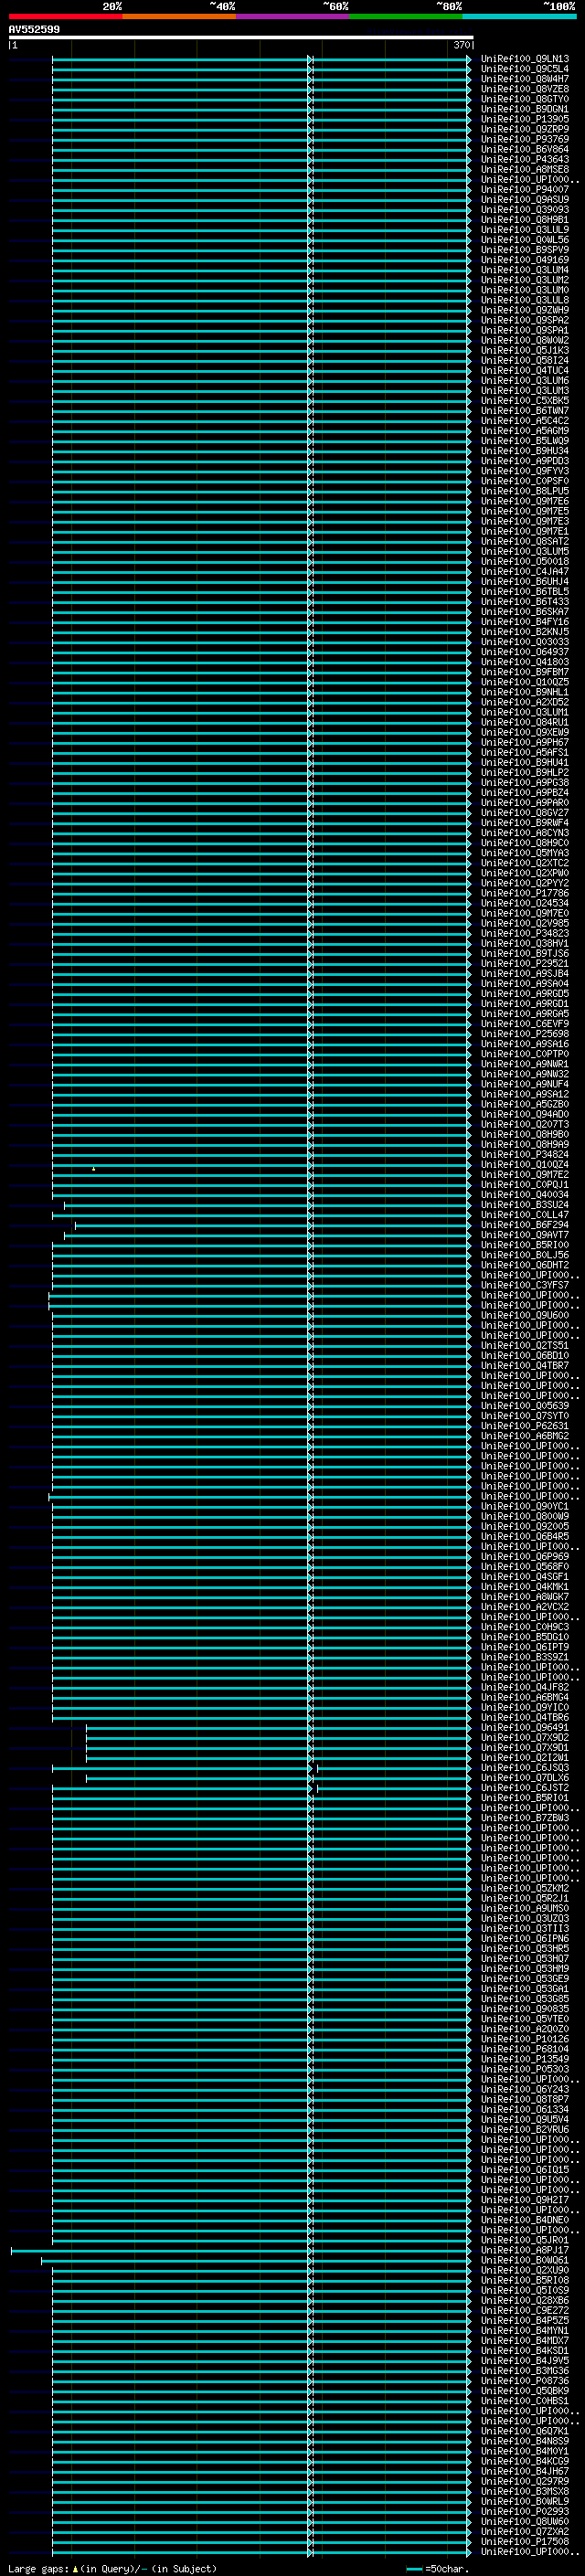
Task: Select hit label UniRef100_P62631
Action: coord(525,1425)
